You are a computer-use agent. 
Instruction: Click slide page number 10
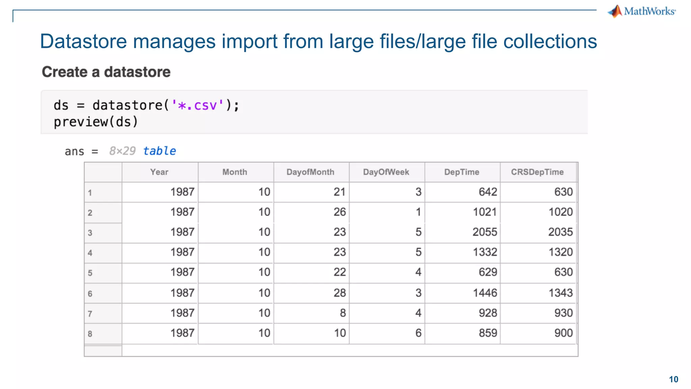pos(673,380)
